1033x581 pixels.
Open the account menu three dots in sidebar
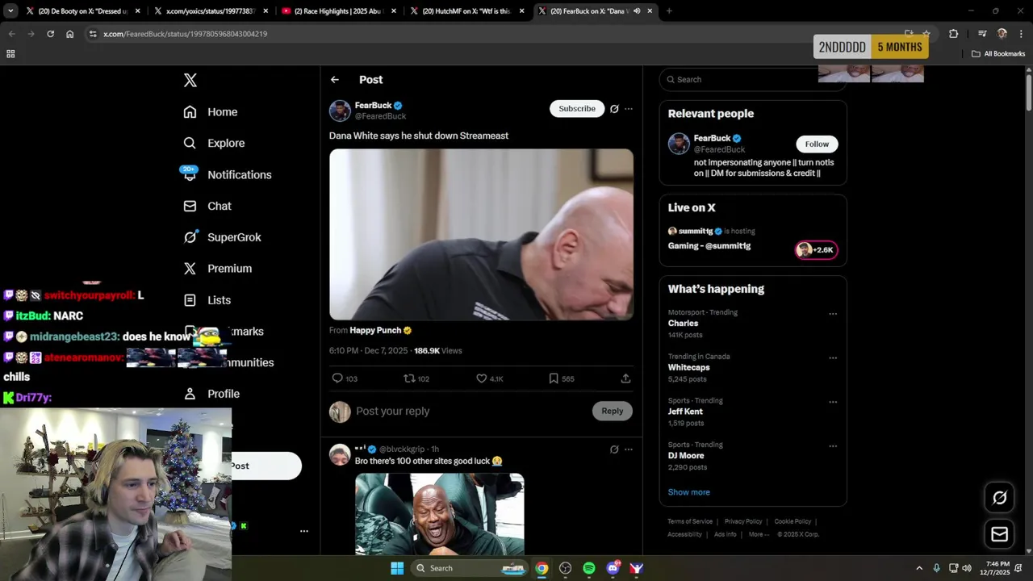coord(304,531)
